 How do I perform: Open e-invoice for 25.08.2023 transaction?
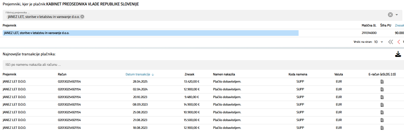tap(382, 112)
